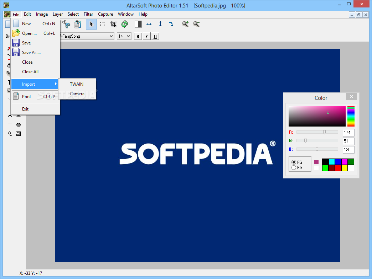Click the B value field 125
The width and height of the screenshot is (372, 279).
pyautogui.click(x=348, y=150)
